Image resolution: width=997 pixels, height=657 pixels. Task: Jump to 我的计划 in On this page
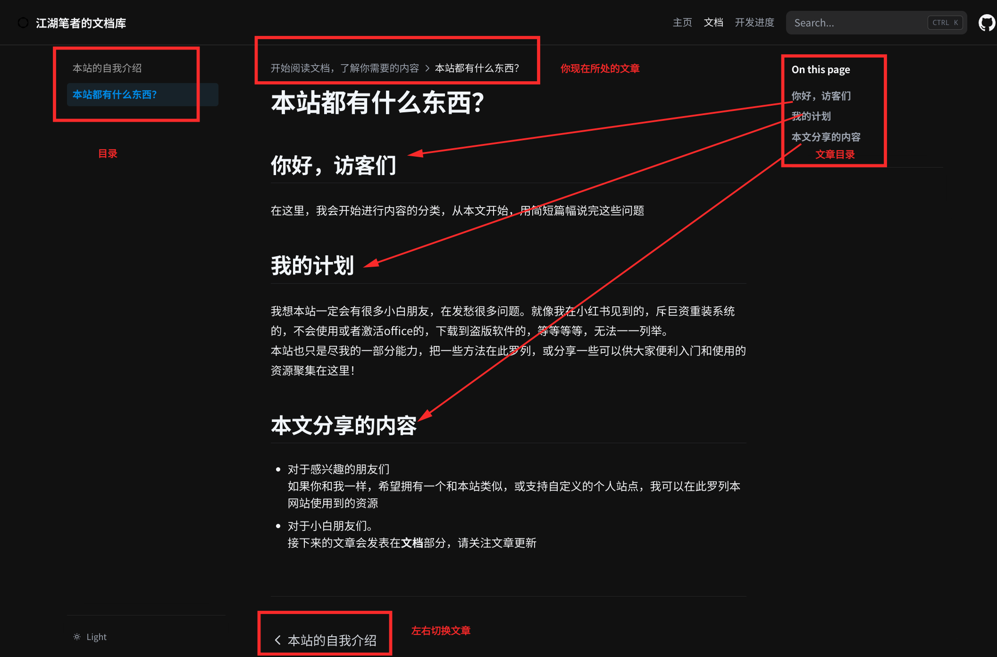[811, 116]
